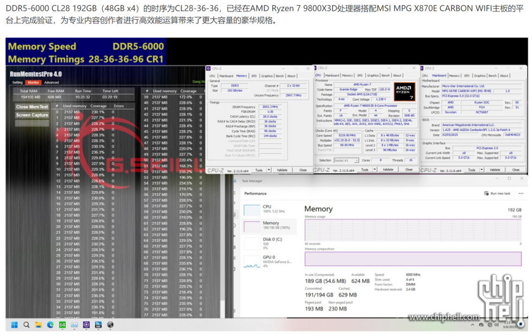
Task: Open the Advanced tab in RunMemtestPro
Action: click(51, 83)
